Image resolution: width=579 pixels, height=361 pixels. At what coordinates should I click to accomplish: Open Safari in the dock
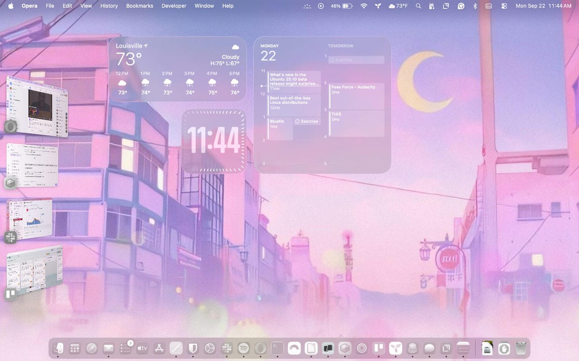coord(91,348)
